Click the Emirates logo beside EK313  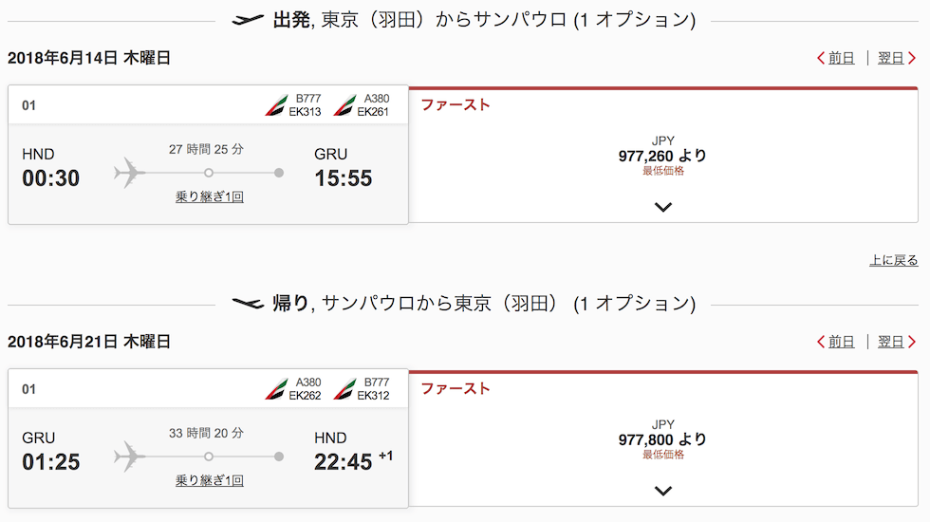tap(276, 105)
